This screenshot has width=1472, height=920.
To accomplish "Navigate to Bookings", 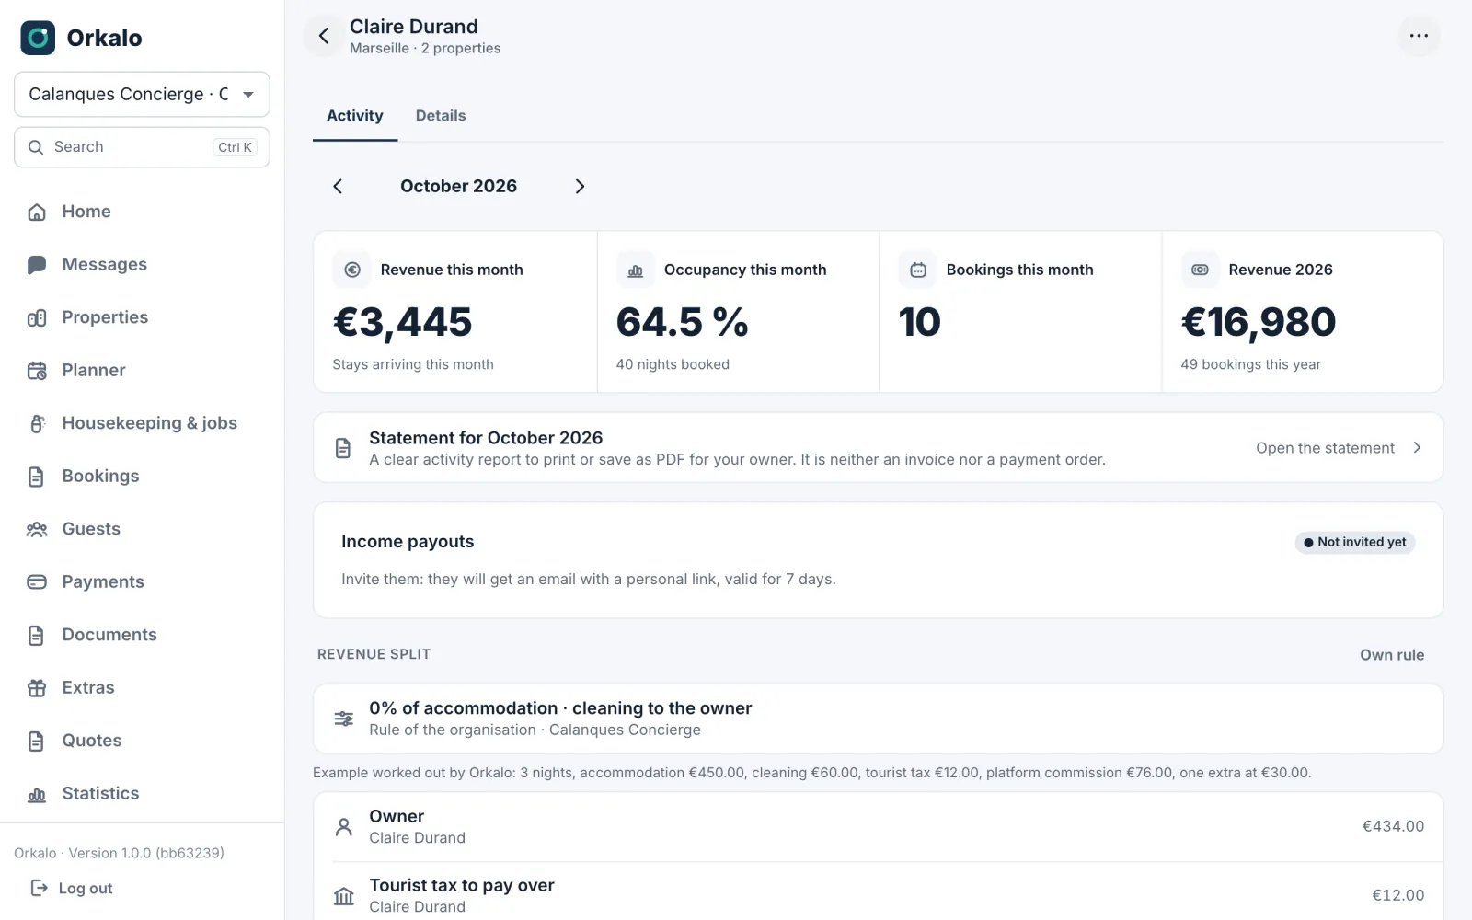I will 142,477.
